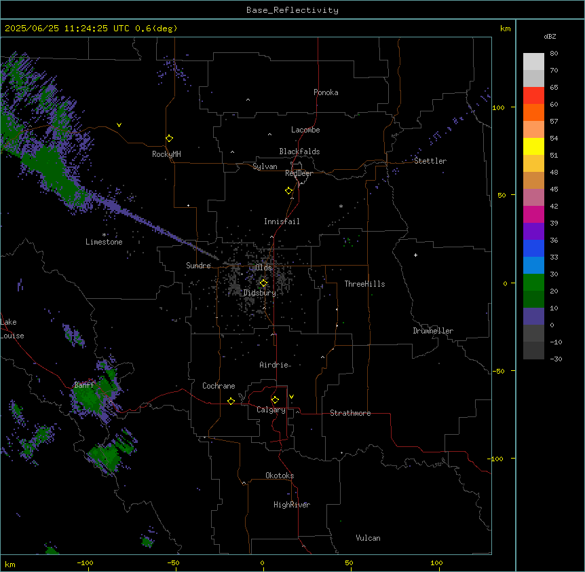
Task: Click the blue 36 dBZ legend swatch
Action: point(533,248)
